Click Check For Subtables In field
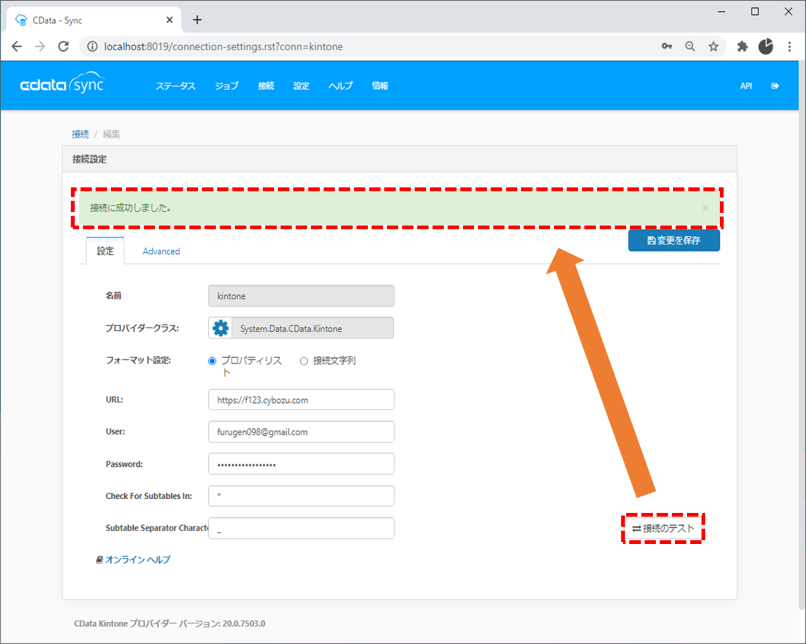This screenshot has width=806, height=644. point(301,496)
